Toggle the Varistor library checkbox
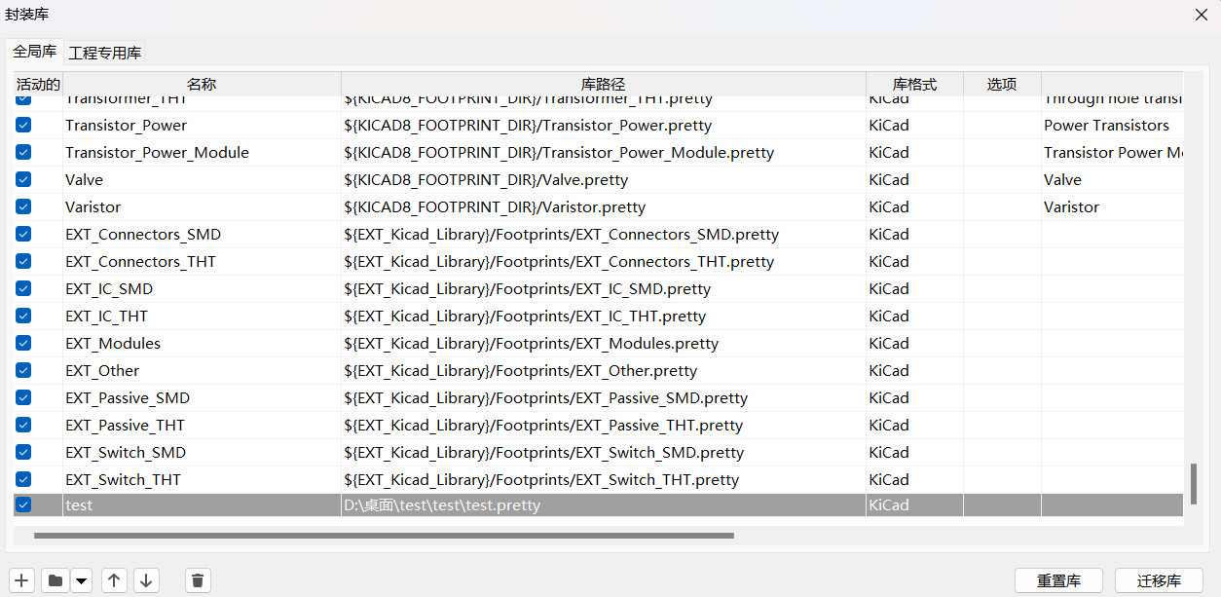This screenshot has height=597, width=1221. click(x=23, y=206)
